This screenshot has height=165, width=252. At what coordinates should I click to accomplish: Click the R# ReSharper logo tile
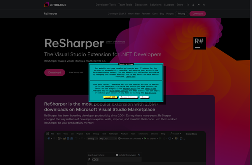[199, 43]
